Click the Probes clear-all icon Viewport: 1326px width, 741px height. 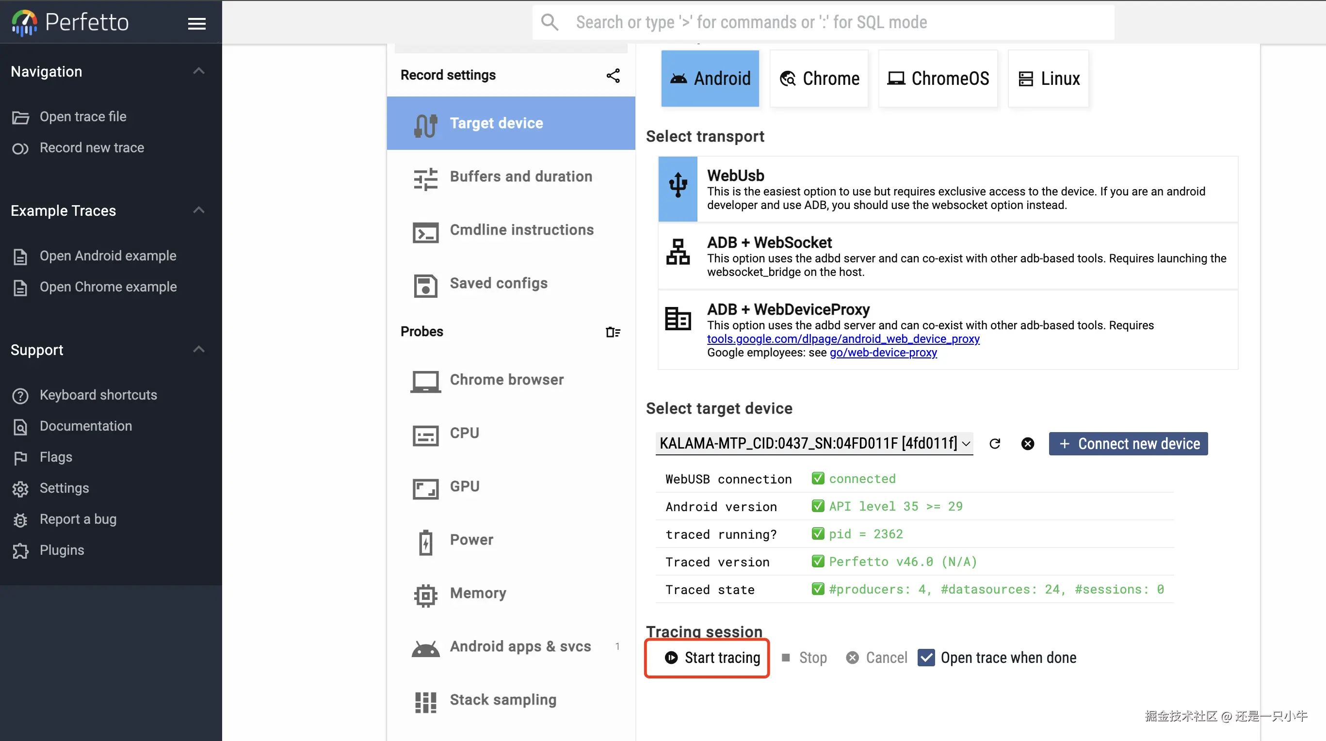coord(613,332)
